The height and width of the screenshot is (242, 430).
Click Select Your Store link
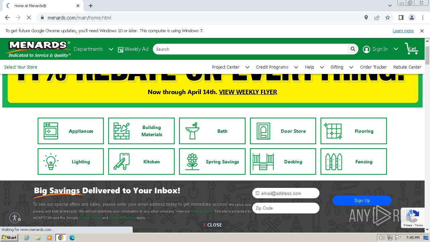click(x=21, y=67)
